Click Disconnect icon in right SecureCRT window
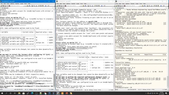This screenshot has width=169, height=95. coord(125,6)
